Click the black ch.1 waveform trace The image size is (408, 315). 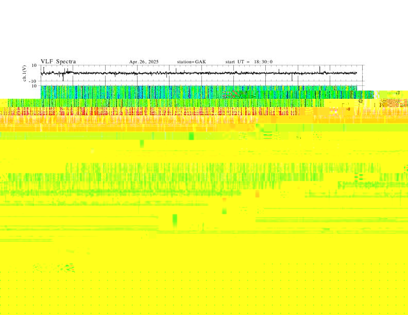tap(199, 73)
